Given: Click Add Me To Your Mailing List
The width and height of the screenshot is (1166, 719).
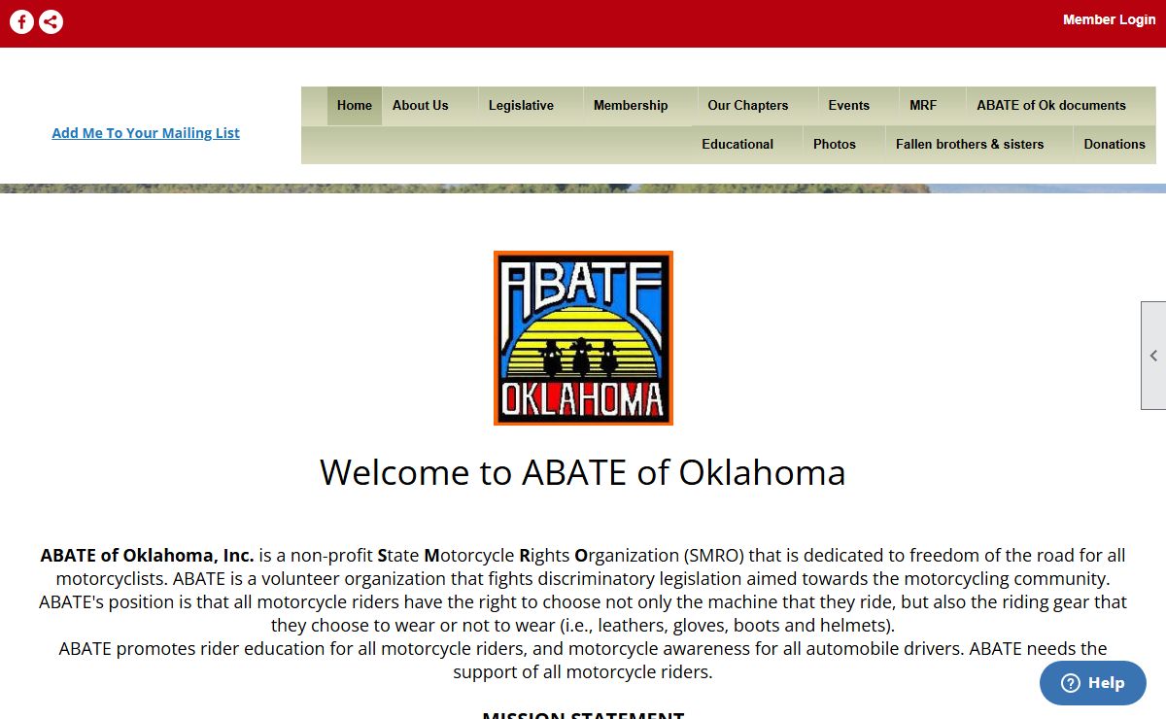Looking at the screenshot, I should coord(146,133).
